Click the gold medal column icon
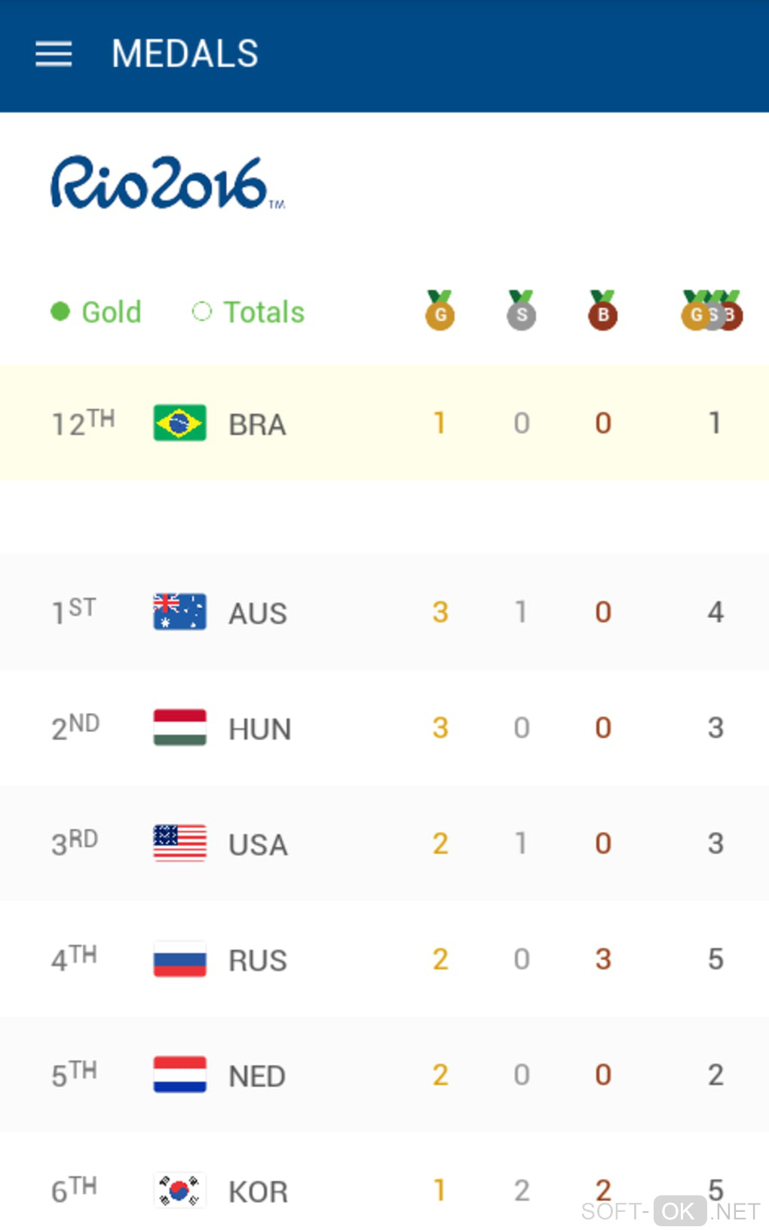Viewport: 769px width, 1230px height. click(x=440, y=311)
